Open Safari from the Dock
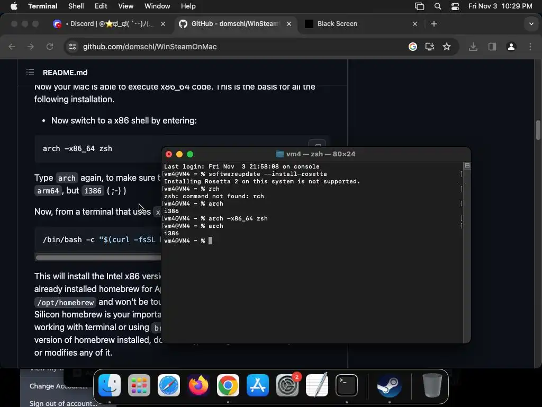 169,385
